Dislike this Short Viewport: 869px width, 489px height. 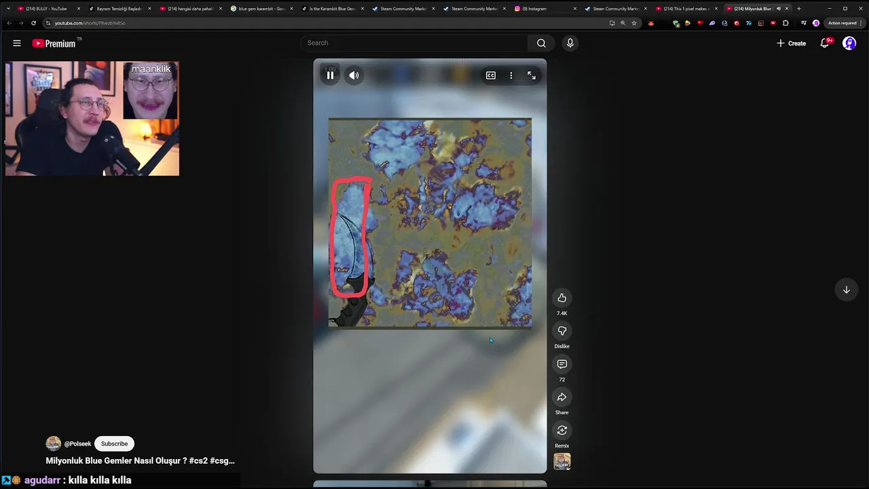coord(562,331)
